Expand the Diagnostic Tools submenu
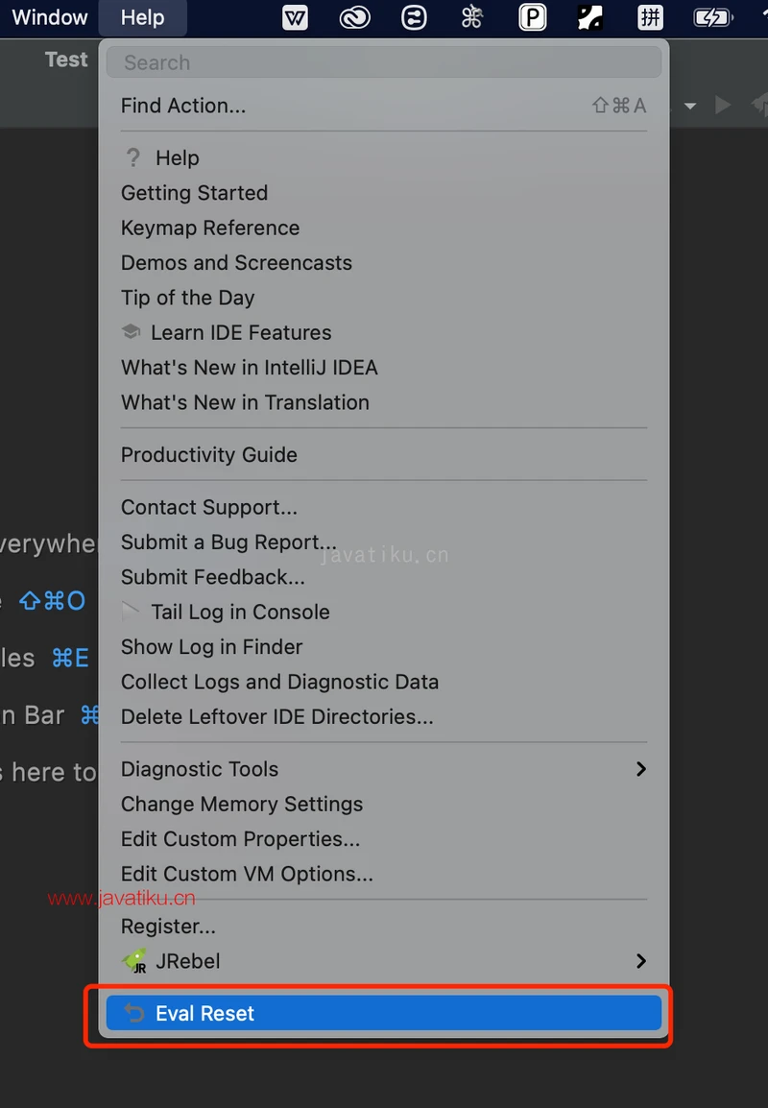Viewport: 768px width, 1108px height. tap(641, 768)
